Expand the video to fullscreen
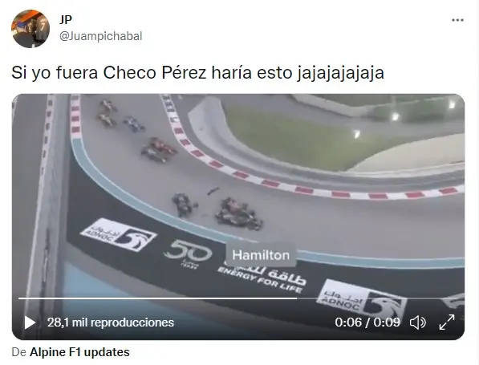Viewport: 479px width, 365px height. (447, 322)
